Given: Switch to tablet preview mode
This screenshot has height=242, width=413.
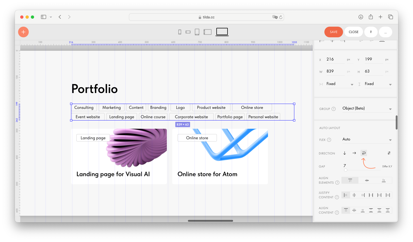Looking at the screenshot, I should 197,32.
